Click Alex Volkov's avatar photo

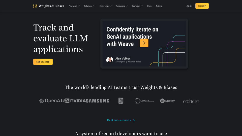(x=110, y=60)
